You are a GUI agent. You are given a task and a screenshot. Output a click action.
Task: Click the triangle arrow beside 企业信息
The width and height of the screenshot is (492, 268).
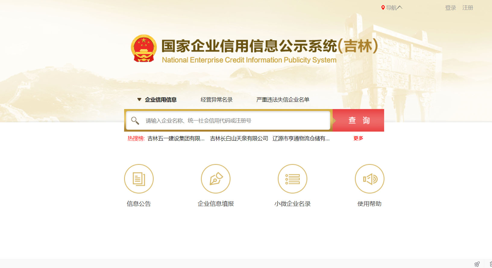pos(139,99)
